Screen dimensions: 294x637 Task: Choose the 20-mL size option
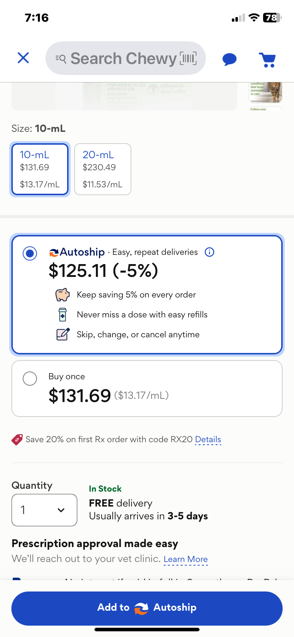pos(103,169)
